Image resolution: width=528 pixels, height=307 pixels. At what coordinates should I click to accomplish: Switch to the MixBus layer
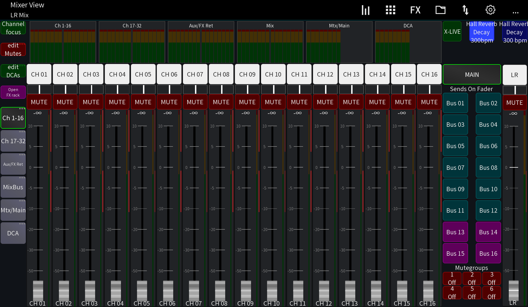click(x=13, y=187)
